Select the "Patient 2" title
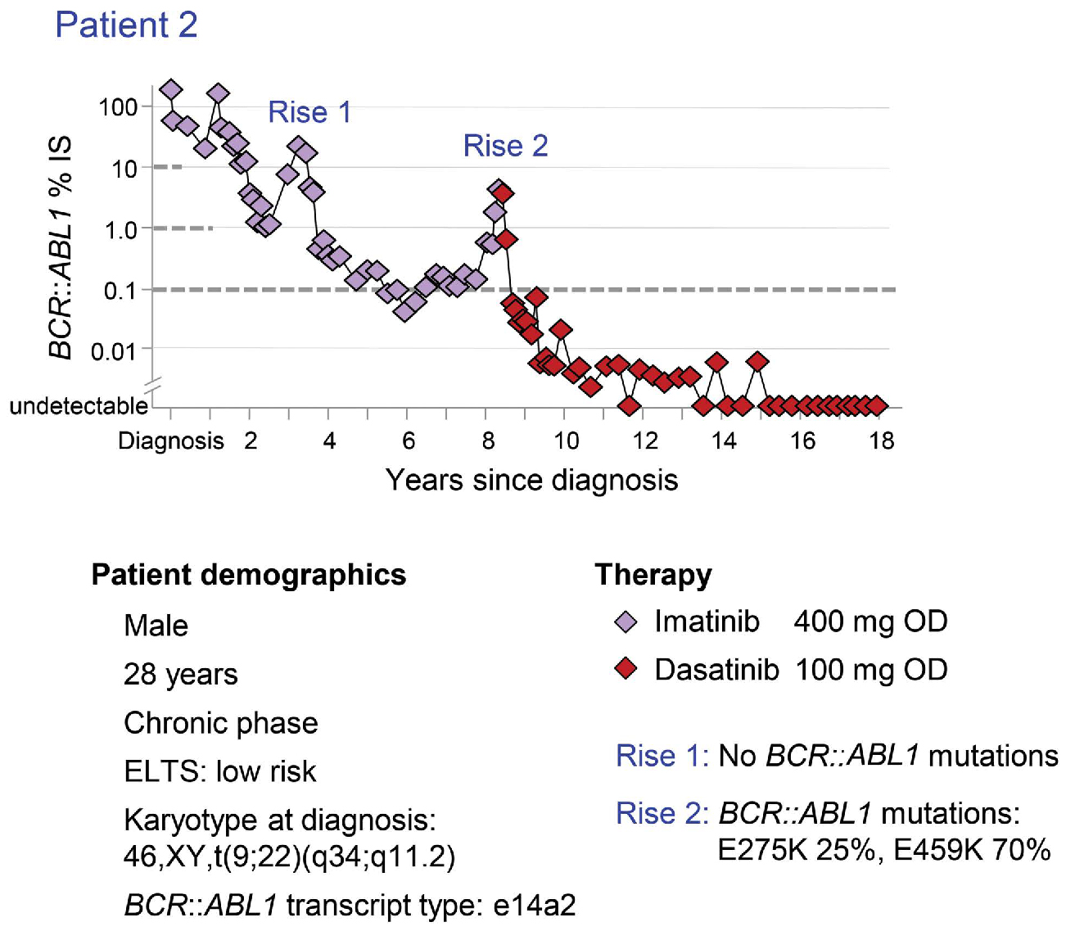 [126, 25]
